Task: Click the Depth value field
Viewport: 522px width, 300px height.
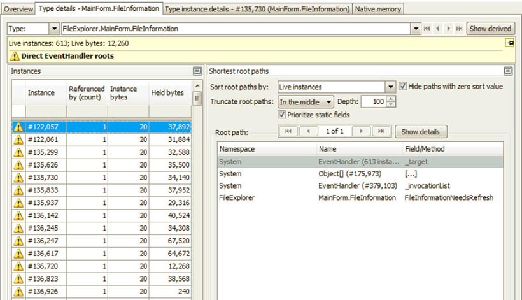Action: [x=374, y=101]
